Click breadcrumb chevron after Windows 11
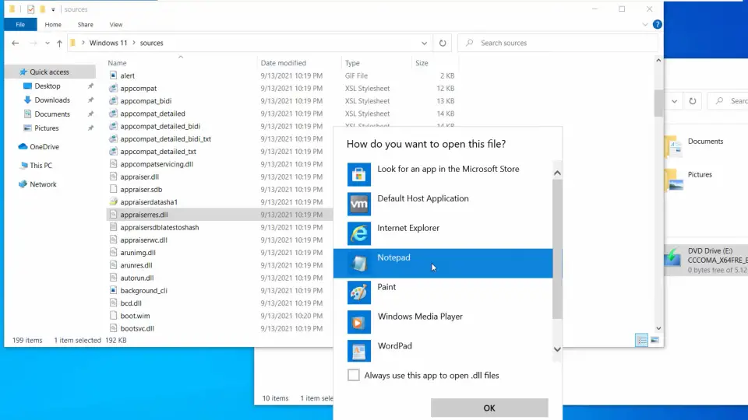 point(134,43)
